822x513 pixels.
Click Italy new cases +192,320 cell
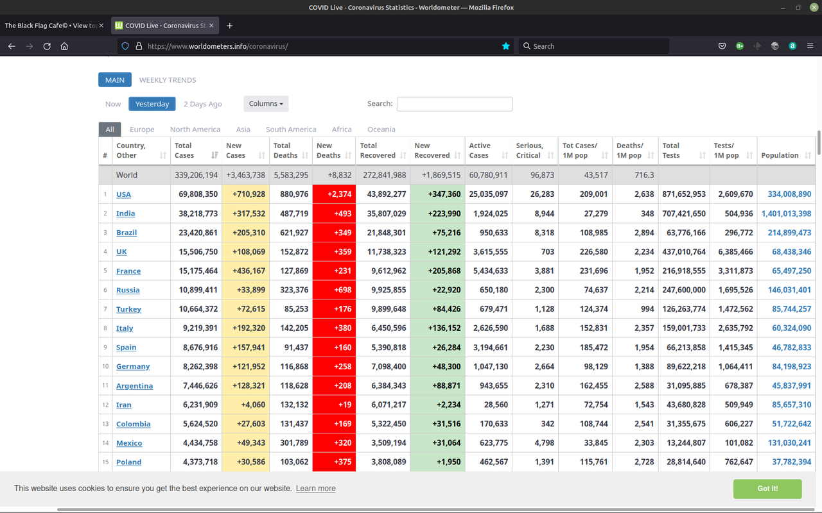(x=245, y=328)
